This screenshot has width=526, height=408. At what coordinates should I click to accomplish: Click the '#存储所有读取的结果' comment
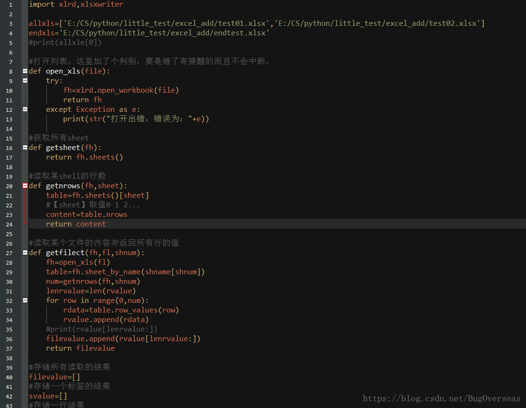(69, 367)
